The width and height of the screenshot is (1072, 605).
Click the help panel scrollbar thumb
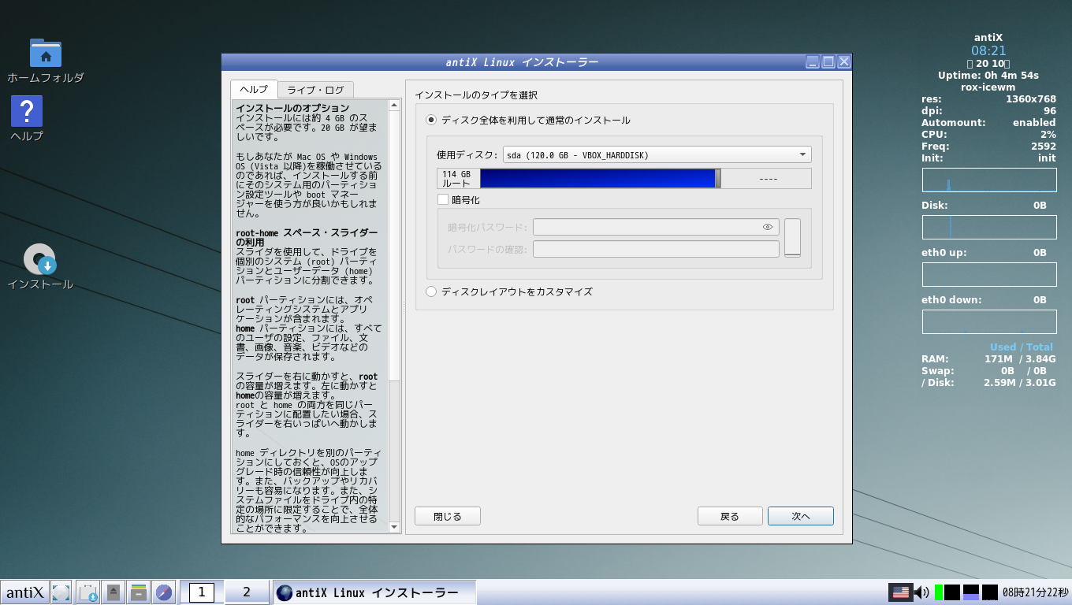click(x=395, y=246)
